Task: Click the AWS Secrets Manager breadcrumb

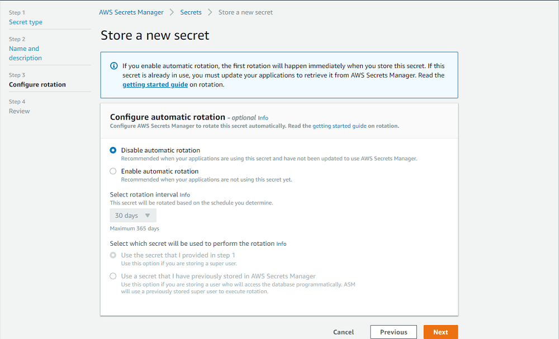Action: [131, 12]
